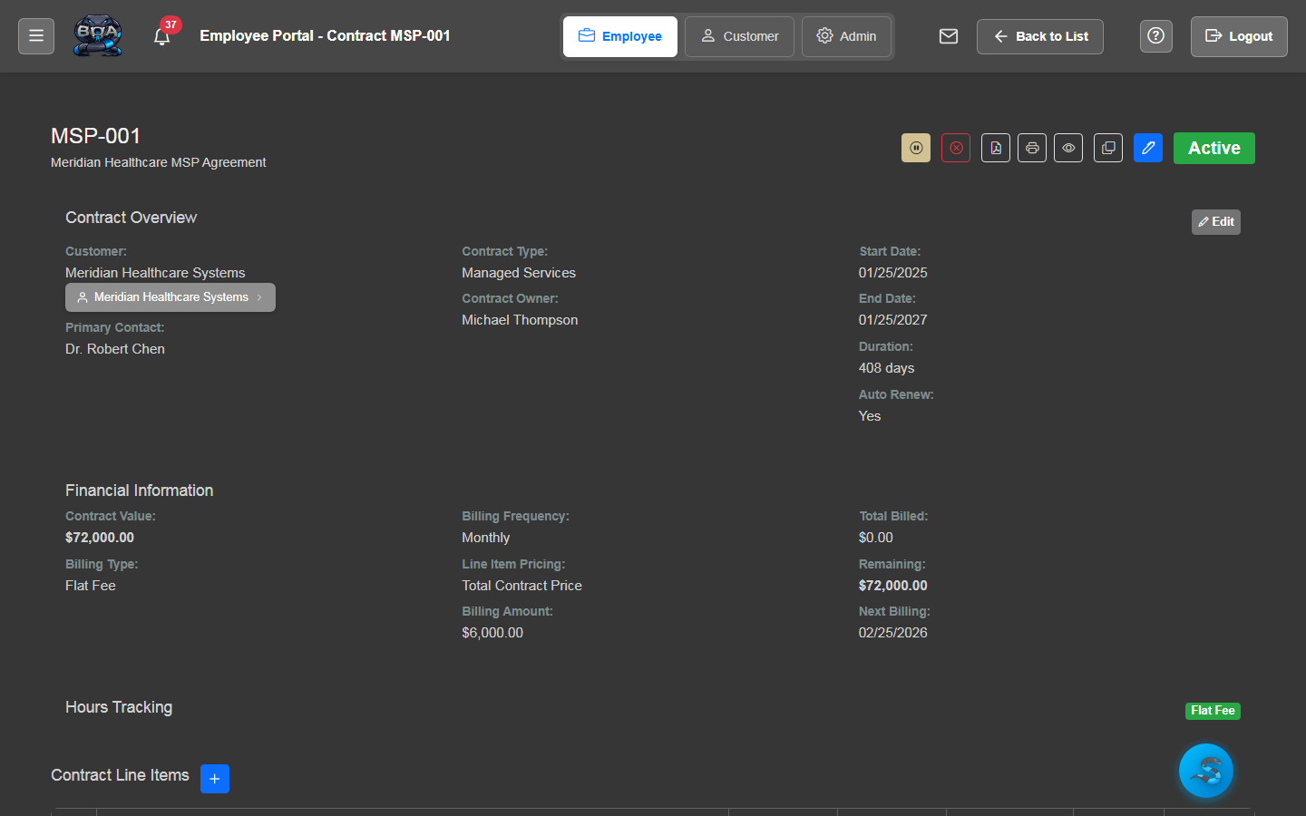Viewport: 1306px width, 816px height.
Task: Click Edit in Contract Overview section
Action: pyautogui.click(x=1215, y=222)
